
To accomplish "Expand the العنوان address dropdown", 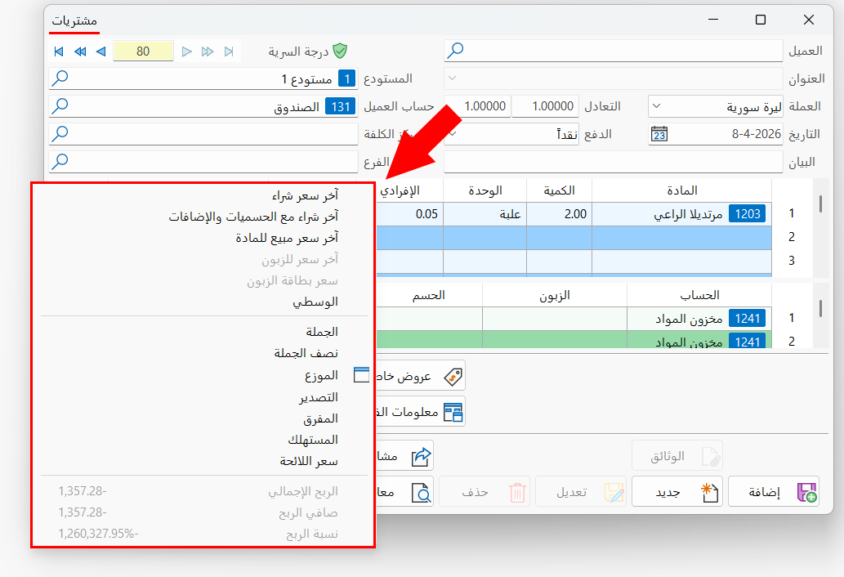I will pos(452,78).
